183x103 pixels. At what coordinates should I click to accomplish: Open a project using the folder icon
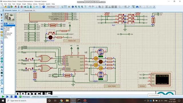pos(6,7)
